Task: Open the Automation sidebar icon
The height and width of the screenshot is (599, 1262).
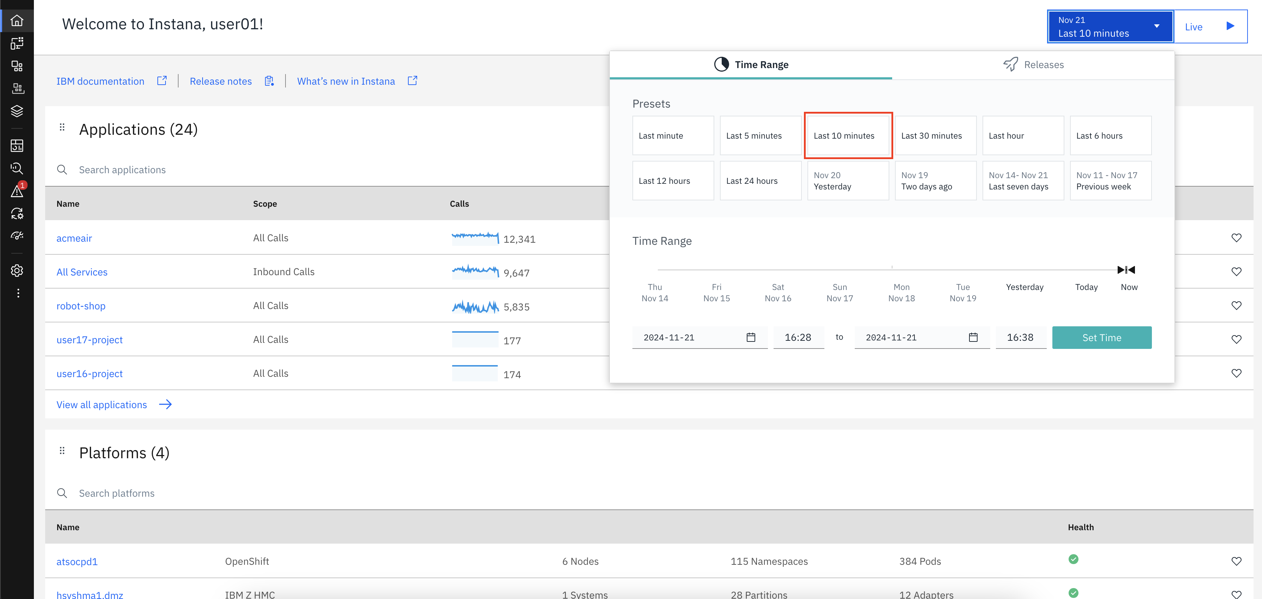Action: tap(17, 213)
